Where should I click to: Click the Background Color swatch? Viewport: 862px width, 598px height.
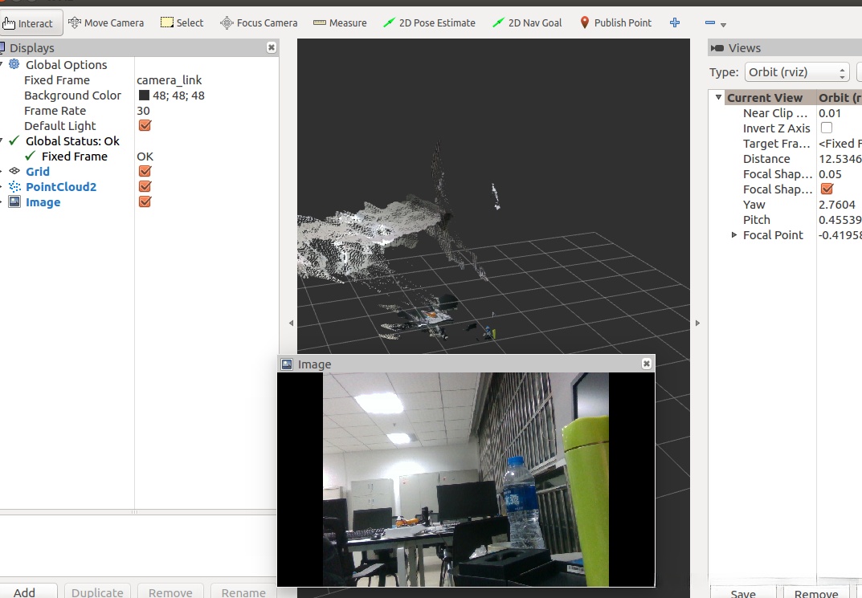click(145, 96)
